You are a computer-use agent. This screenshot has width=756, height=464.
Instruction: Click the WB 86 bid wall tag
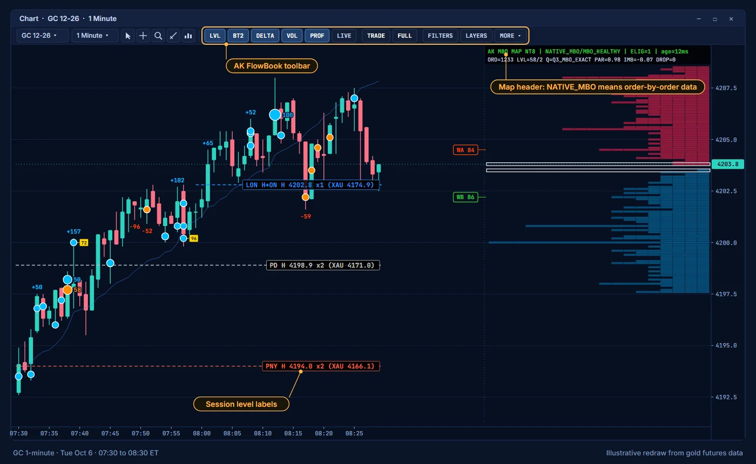(x=465, y=197)
